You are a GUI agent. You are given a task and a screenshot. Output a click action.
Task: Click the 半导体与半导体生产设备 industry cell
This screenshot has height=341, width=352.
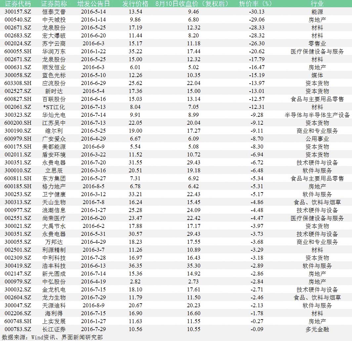(x=317, y=115)
